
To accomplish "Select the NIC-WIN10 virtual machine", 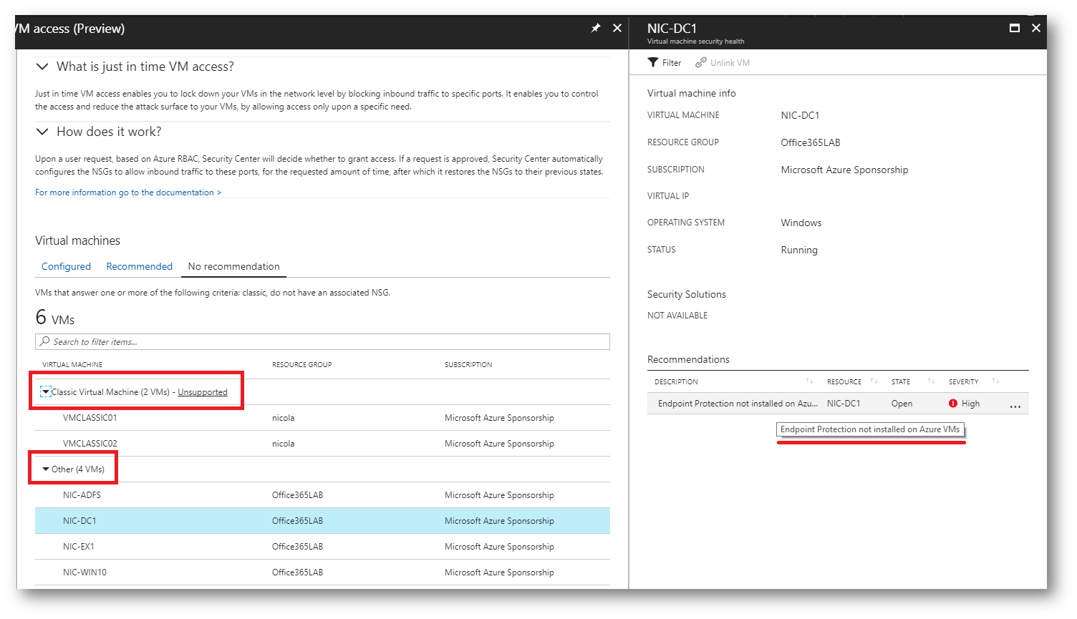I will tap(322, 572).
